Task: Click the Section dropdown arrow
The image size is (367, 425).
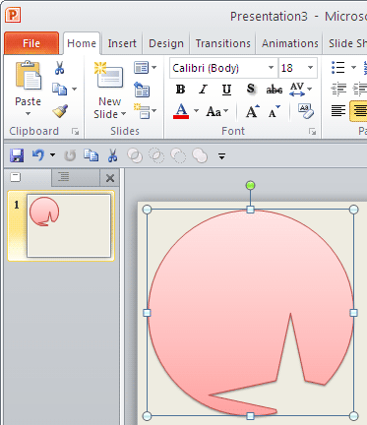Action: click(153, 111)
